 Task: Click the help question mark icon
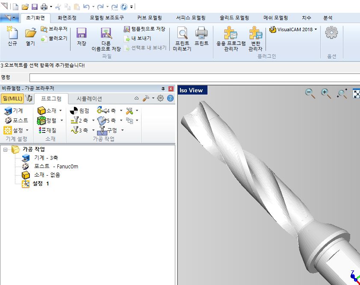click(170, 98)
